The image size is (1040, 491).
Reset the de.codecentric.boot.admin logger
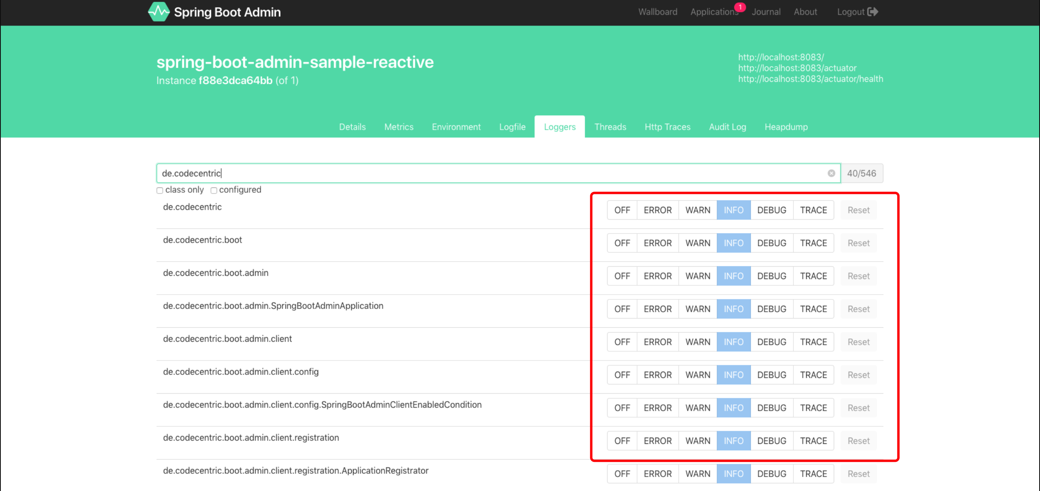coord(858,276)
